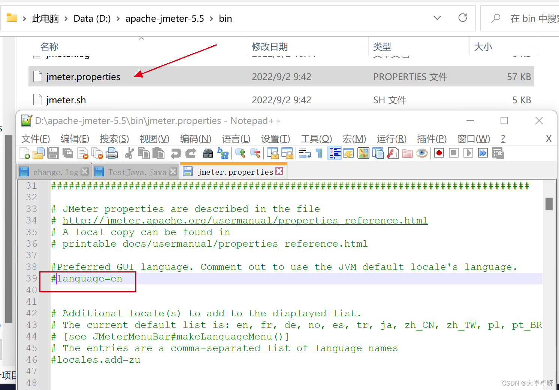Close the TestJava.java tab
559x390 pixels.
[x=173, y=171]
